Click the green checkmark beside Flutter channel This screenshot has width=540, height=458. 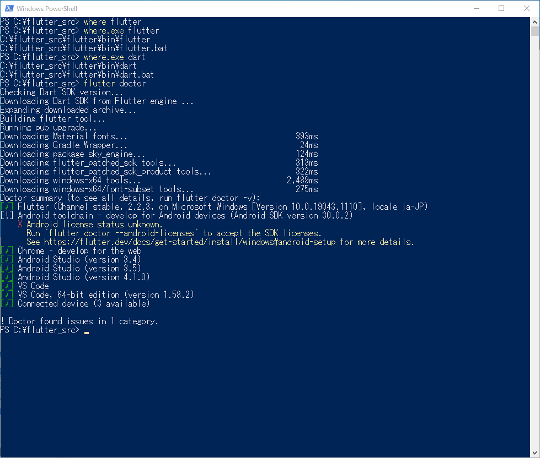click(7, 206)
